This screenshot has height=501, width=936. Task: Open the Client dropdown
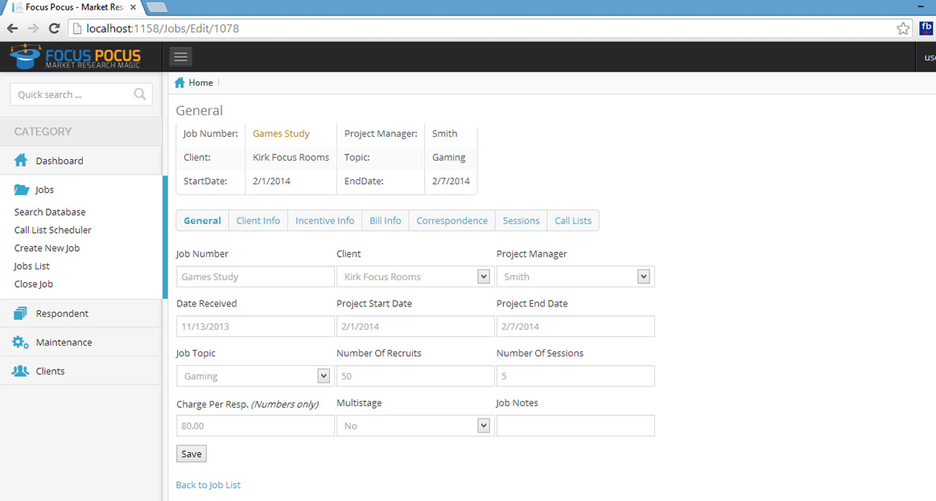click(x=414, y=277)
